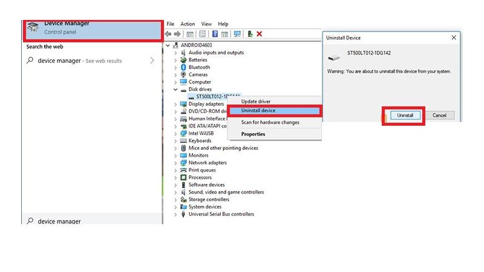Expand the Universal Serial Bus controllers node
The width and height of the screenshot is (484, 272).
175,214
